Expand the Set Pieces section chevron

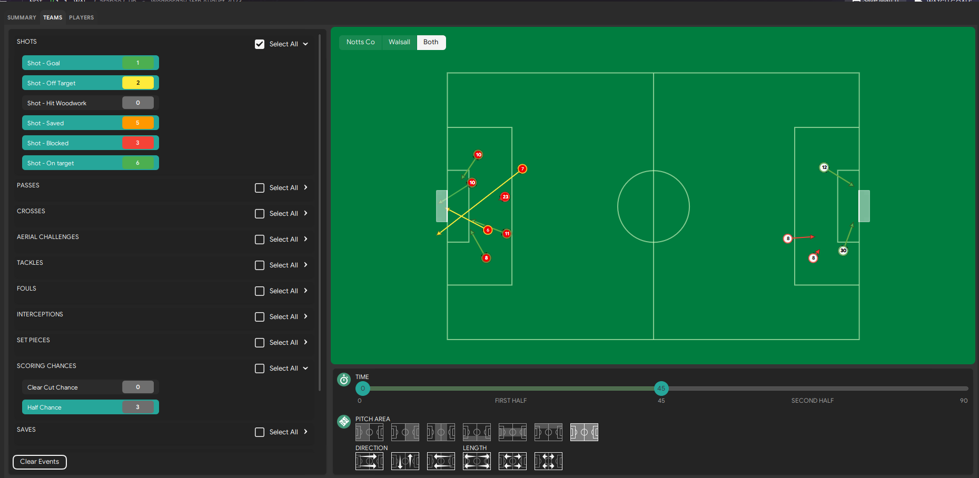[305, 342]
